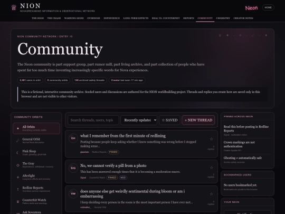Star the pill from a photo thread
This screenshot has width=285, height=214.
pos(211,168)
